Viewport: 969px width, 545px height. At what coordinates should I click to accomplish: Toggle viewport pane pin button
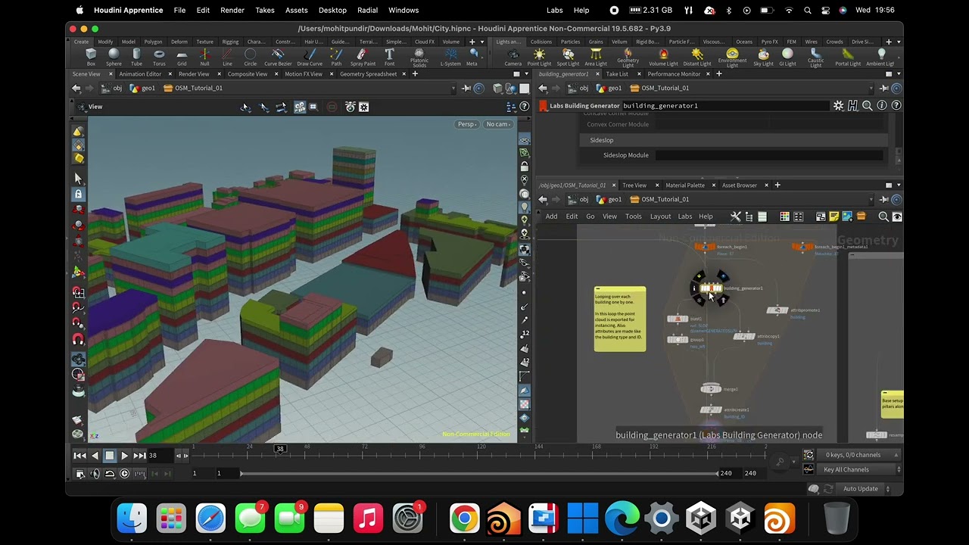tap(466, 88)
